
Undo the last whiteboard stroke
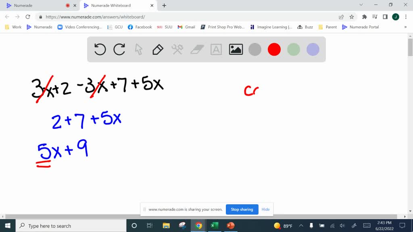click(x=100, y=49)
